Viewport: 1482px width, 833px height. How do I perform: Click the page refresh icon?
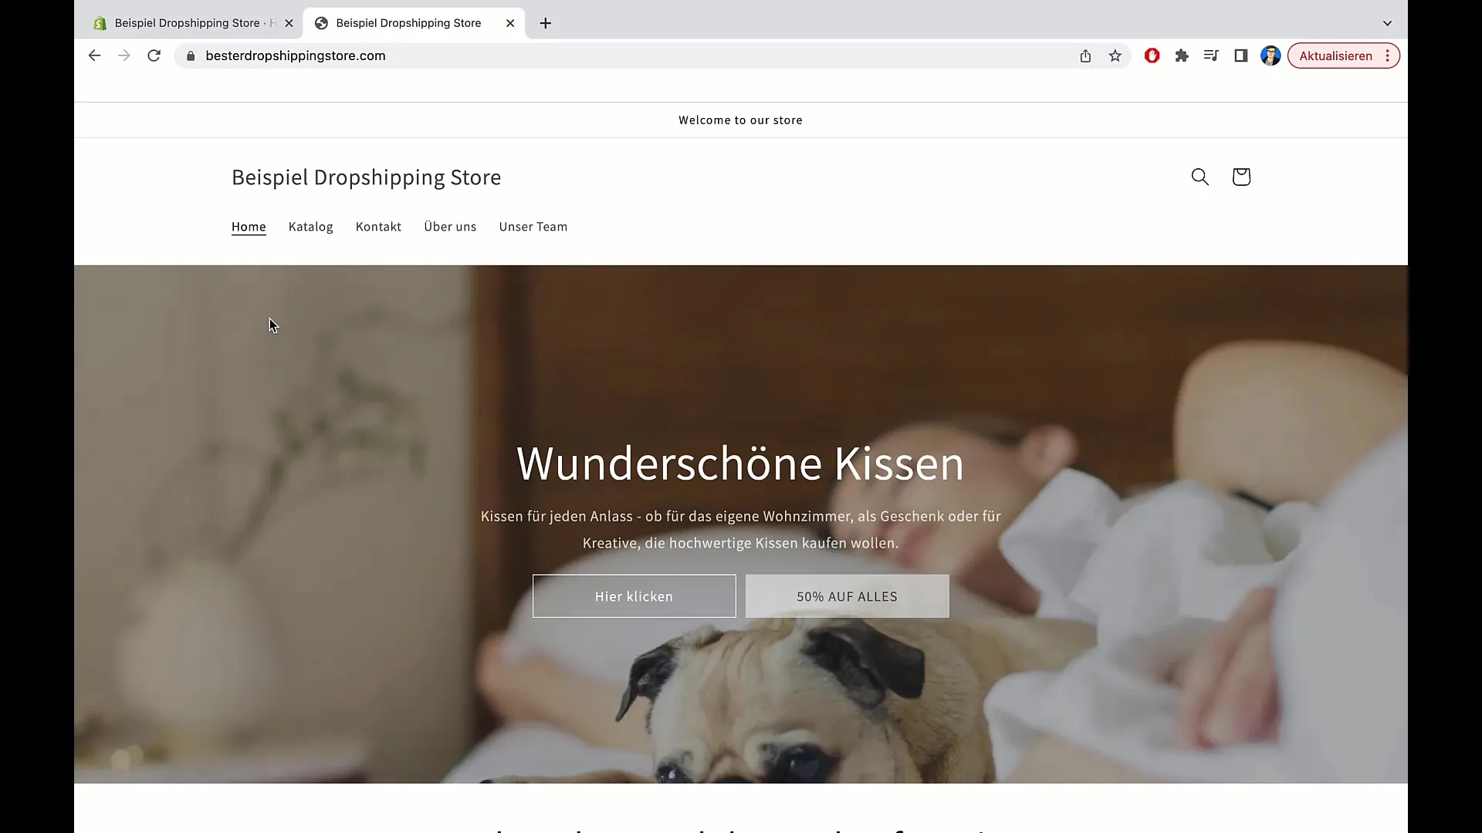(x=154, y=56)
